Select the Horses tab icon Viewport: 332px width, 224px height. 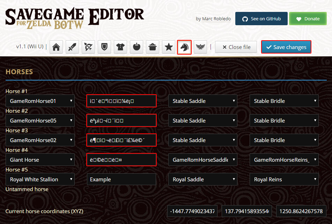pyautogui.click(x=184, y=47)
